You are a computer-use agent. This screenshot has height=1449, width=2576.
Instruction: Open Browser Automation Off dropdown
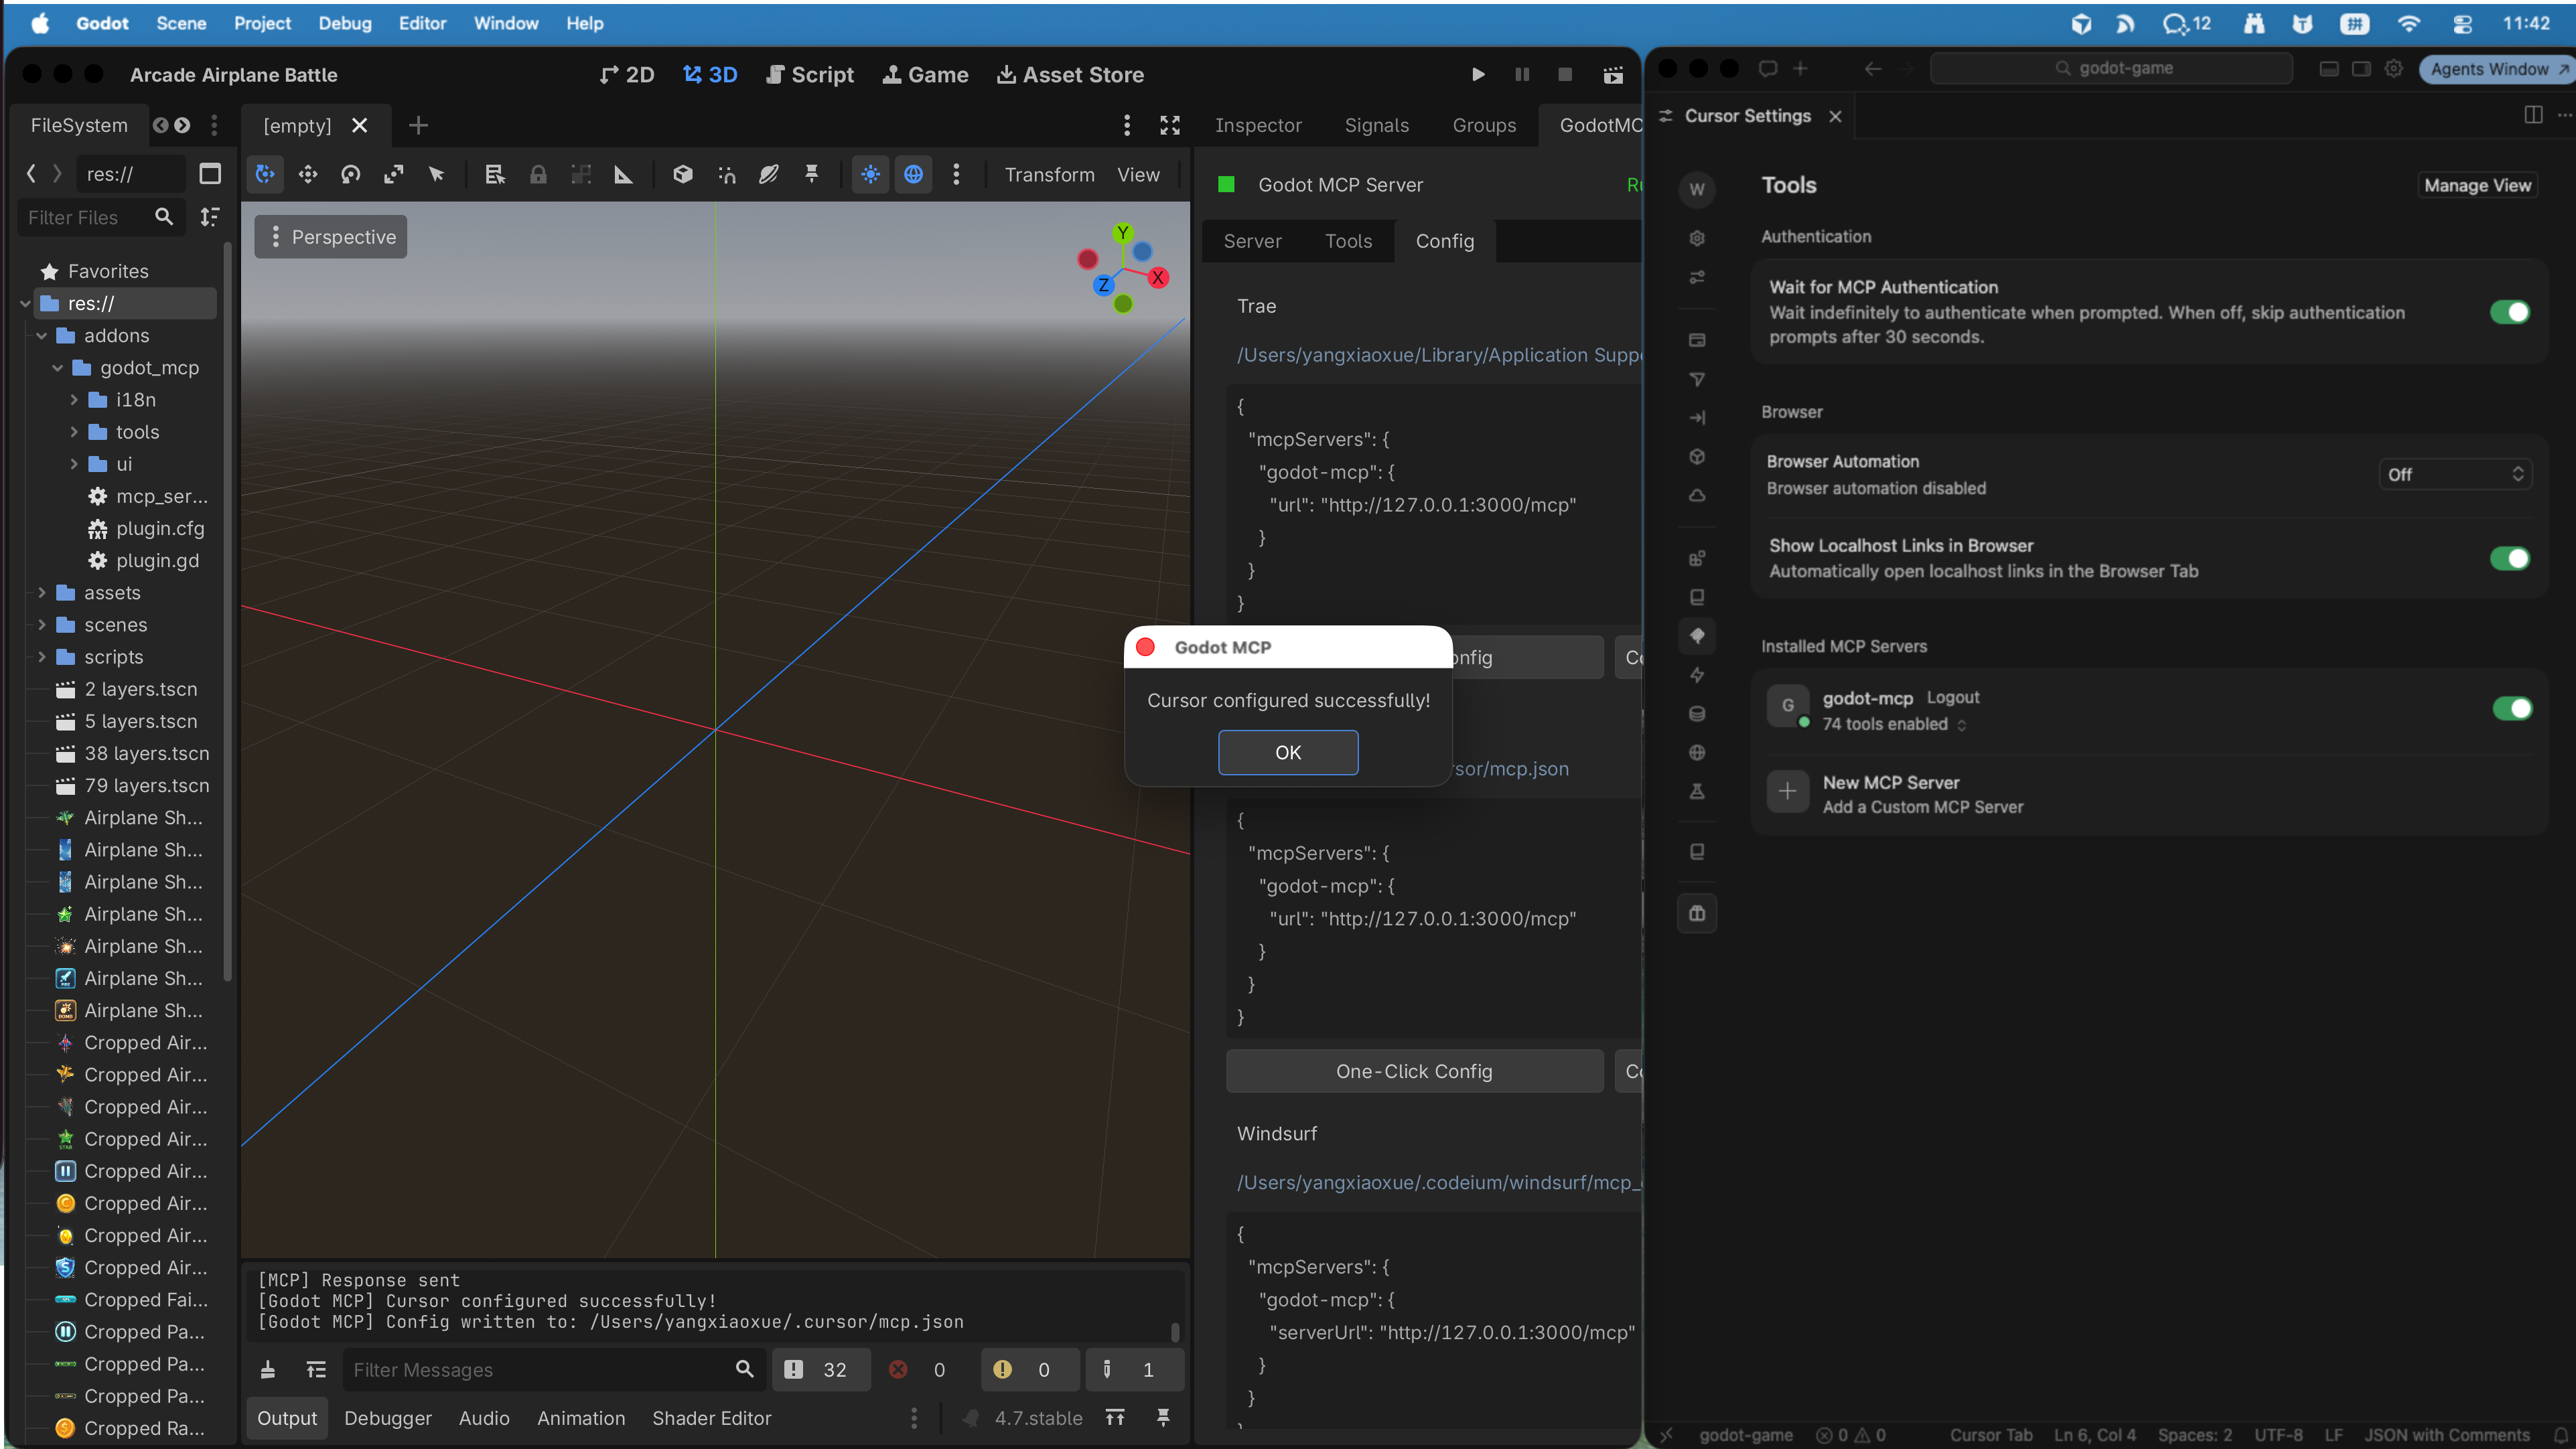(x=2455, y=474)
